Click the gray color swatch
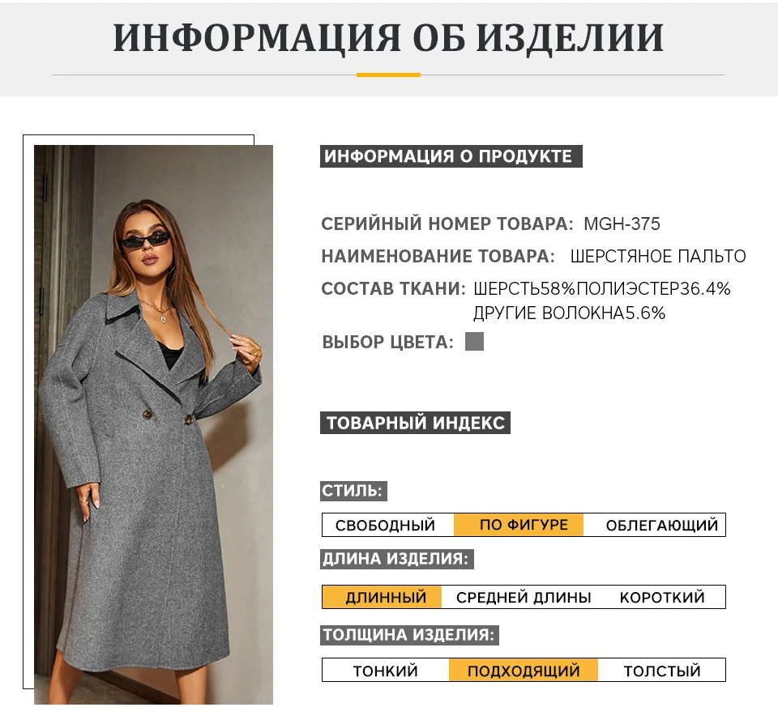 pyautogui.click(x=474, y=342)
